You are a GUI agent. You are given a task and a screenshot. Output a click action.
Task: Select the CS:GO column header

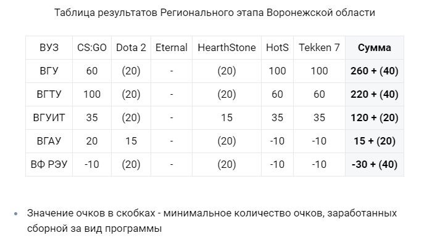coord(92,48)
